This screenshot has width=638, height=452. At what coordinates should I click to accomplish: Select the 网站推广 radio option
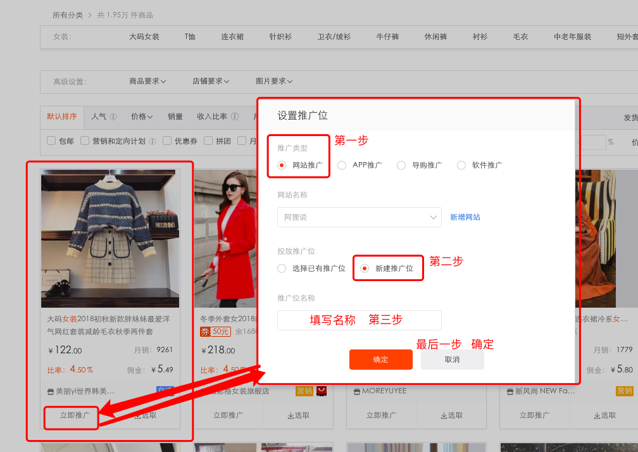tap(282, 165)
